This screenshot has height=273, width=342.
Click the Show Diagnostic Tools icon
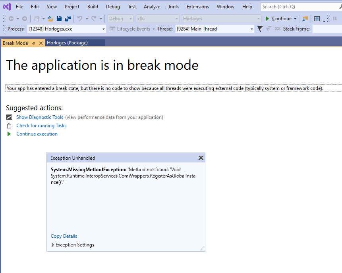pyautogui.click(x=9, y=117)
